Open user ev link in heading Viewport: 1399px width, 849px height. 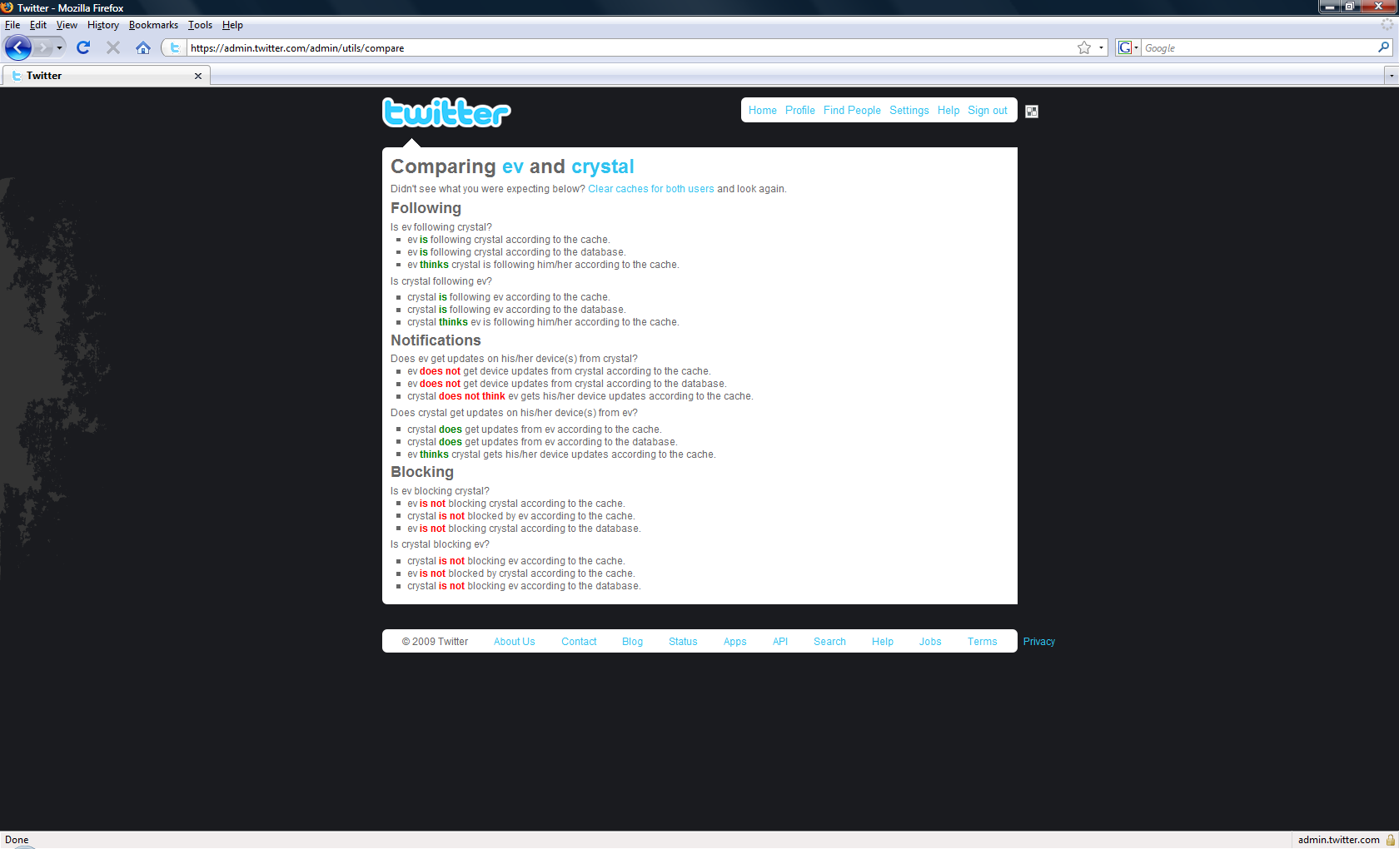pos(513,166)
